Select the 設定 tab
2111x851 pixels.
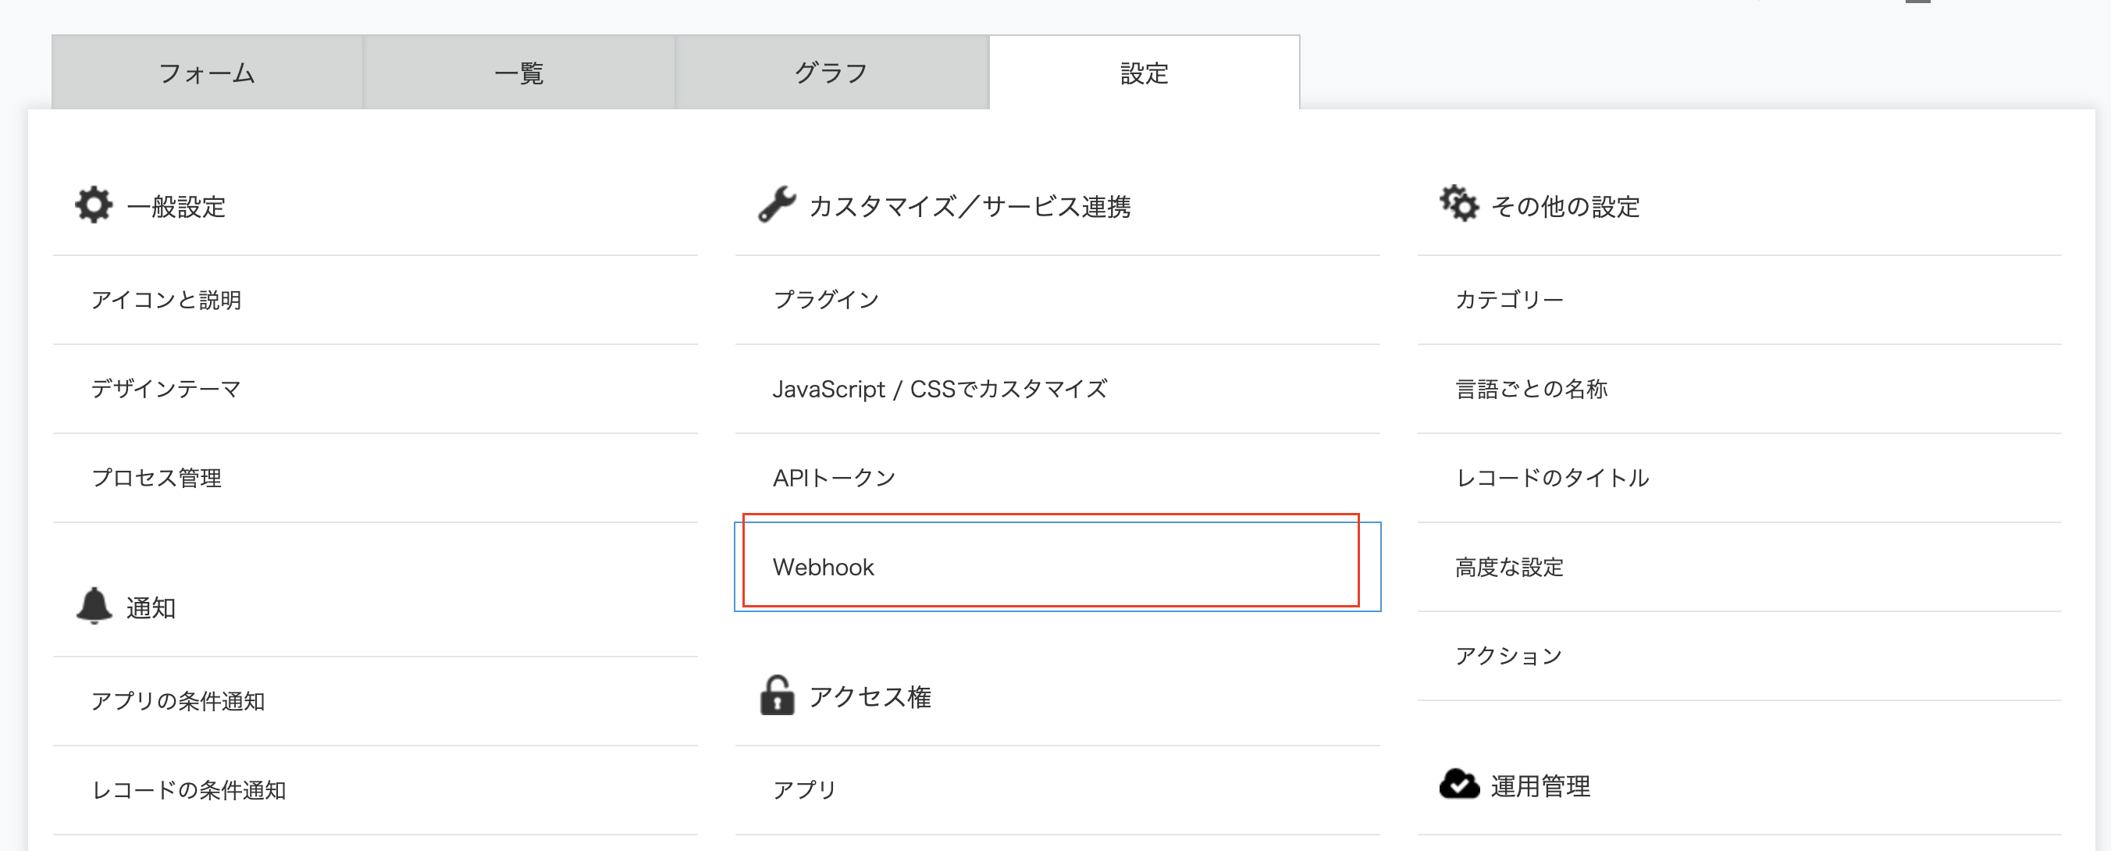pyautogui.click(x=1144, y=72)
